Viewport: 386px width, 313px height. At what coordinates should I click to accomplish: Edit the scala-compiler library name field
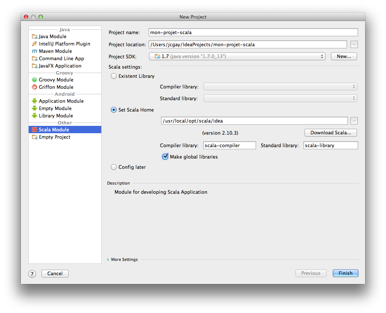click(x=230, y=146)
